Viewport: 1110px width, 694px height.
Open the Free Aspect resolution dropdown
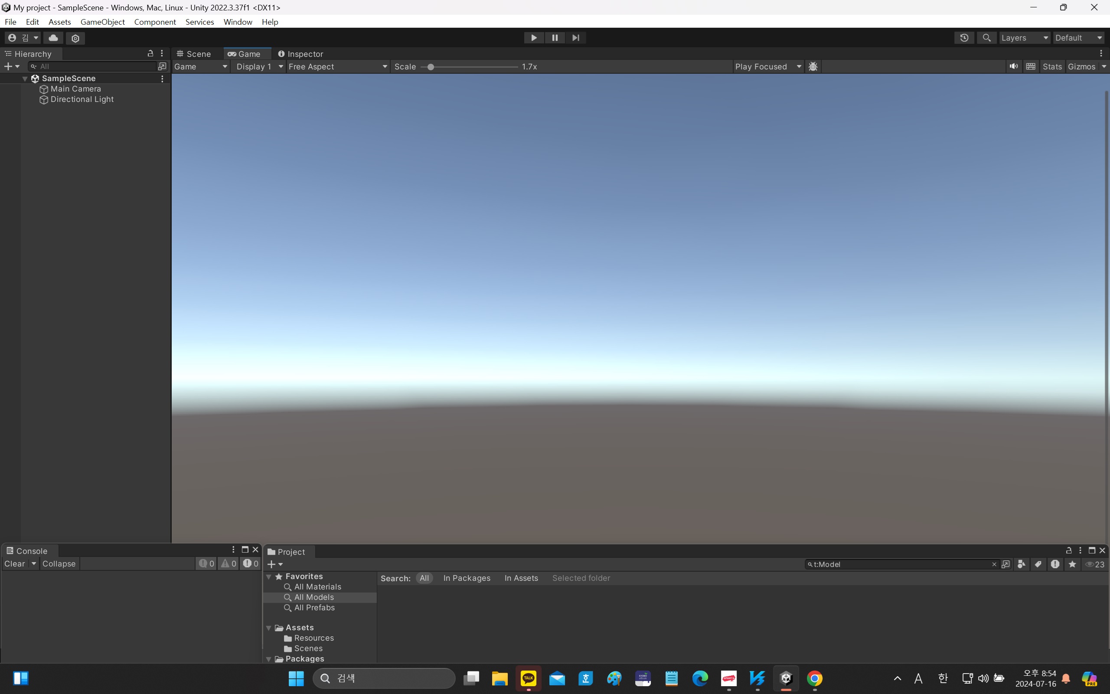pos(338,66)
